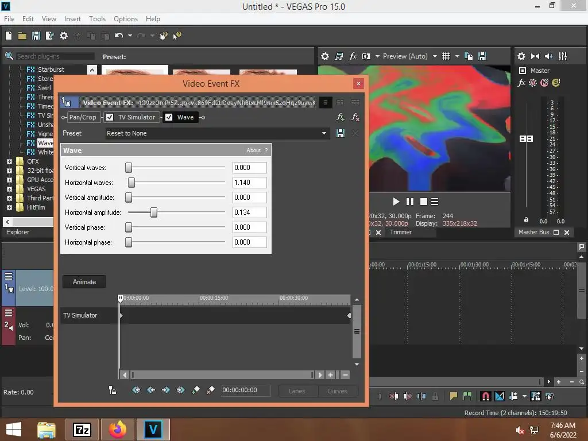
Task: Pause the preview playback
Action: 410,202
